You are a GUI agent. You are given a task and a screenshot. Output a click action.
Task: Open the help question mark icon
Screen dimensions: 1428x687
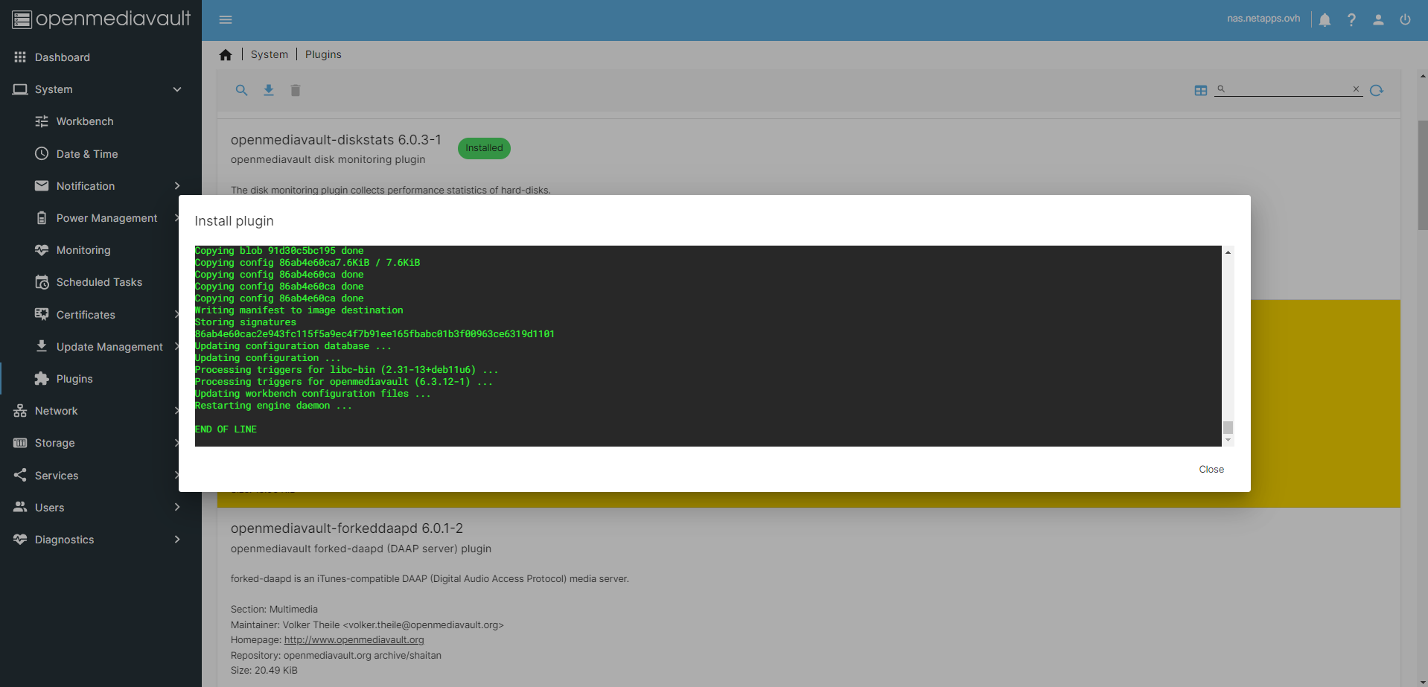tap(1351, 20)
